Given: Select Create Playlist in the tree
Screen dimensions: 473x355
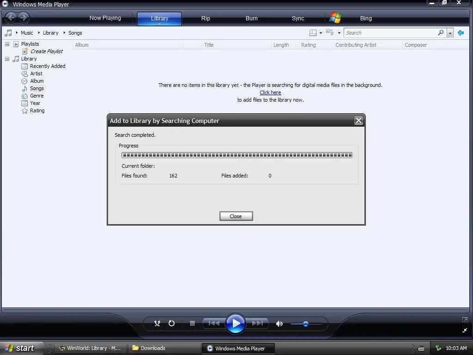Looking at the screenshot, I should [x=47, y=51].
